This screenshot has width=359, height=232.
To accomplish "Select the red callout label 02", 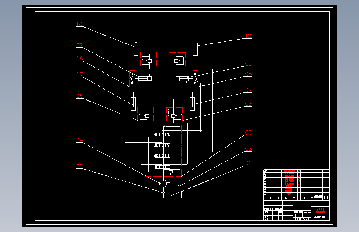I will point(80,166).
